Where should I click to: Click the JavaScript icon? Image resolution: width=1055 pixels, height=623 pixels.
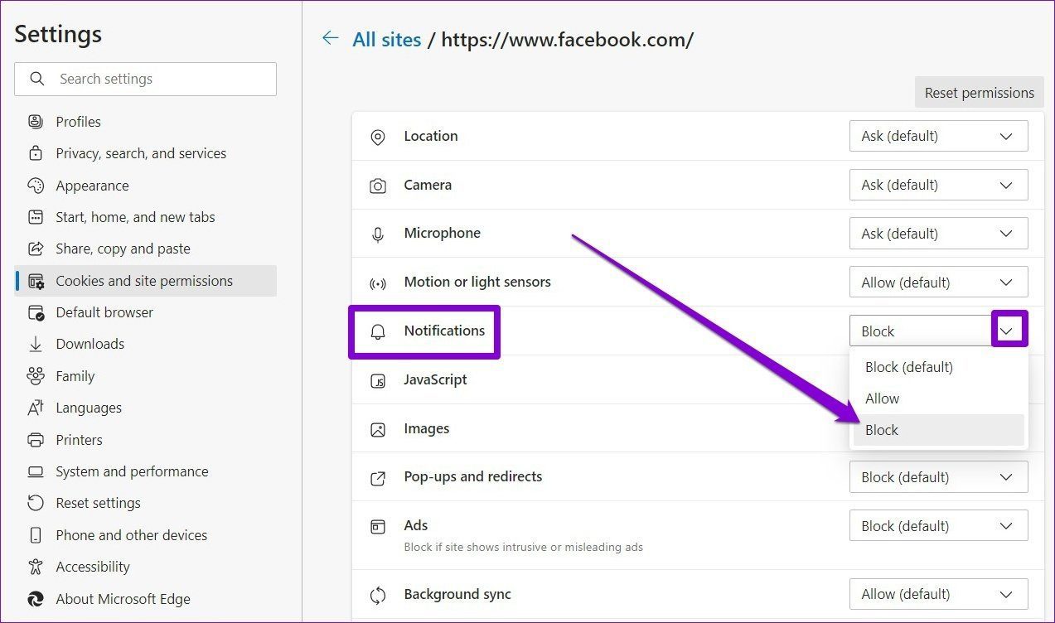378,379
